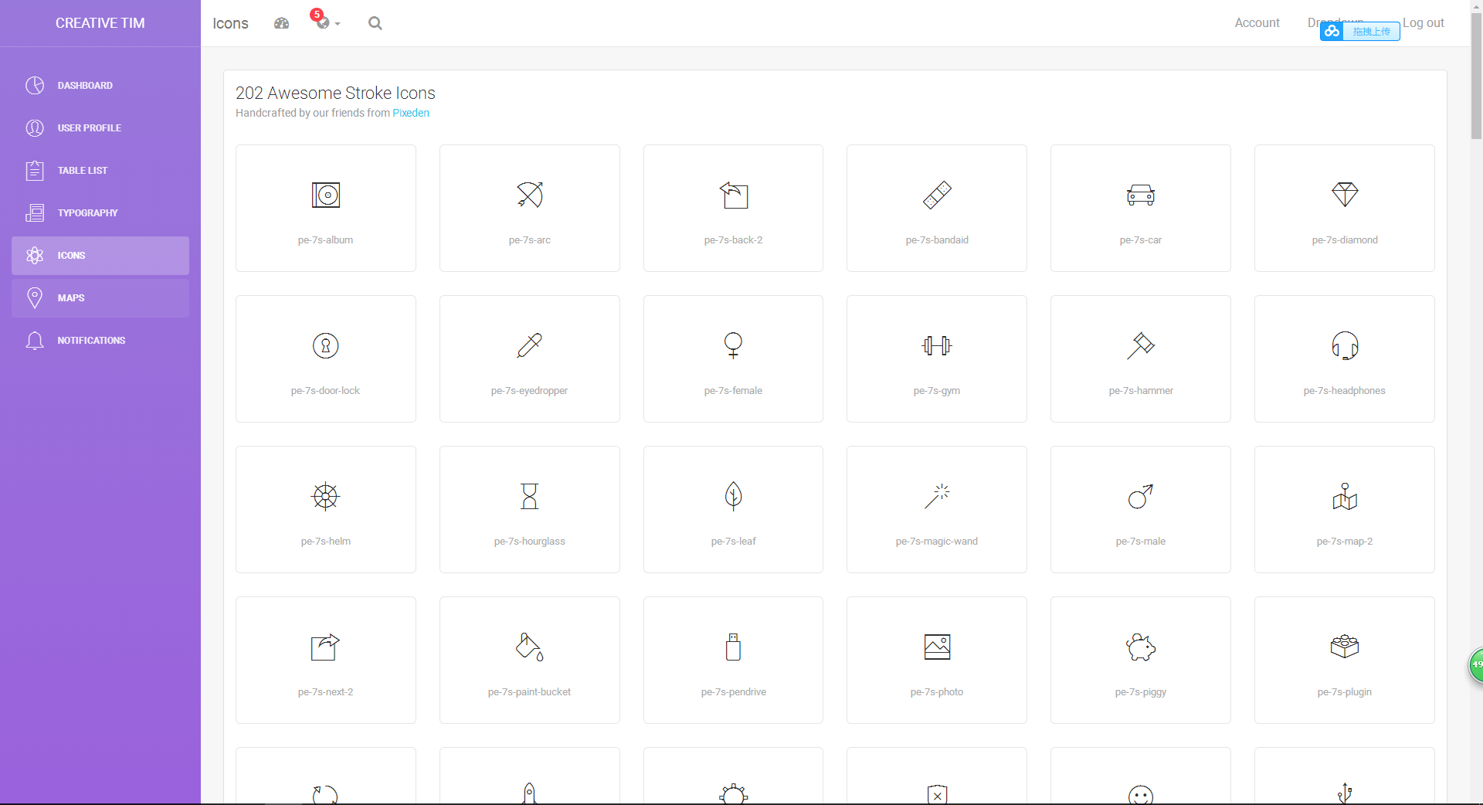
Task: Click the pe-7s-paint-bucket label text
Action: (x=530, y=692)
